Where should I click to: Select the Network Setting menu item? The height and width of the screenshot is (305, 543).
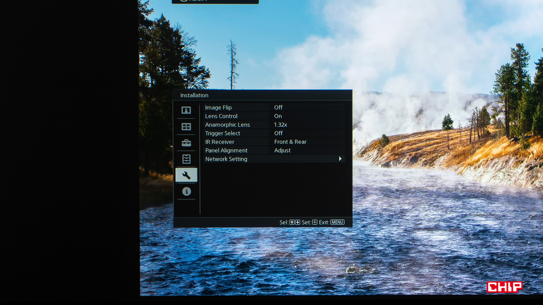click(226, 159)
